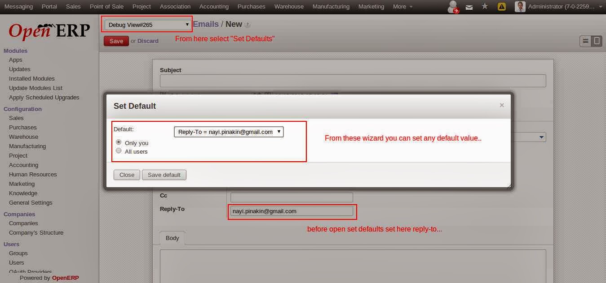This screenshot has width=606, height=283.
Task: Click the Subject input field
Action: click(353, 81)
